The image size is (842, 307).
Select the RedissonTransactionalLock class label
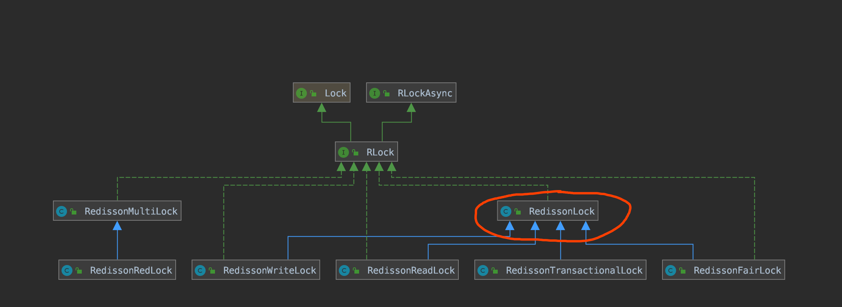point(574,270)
